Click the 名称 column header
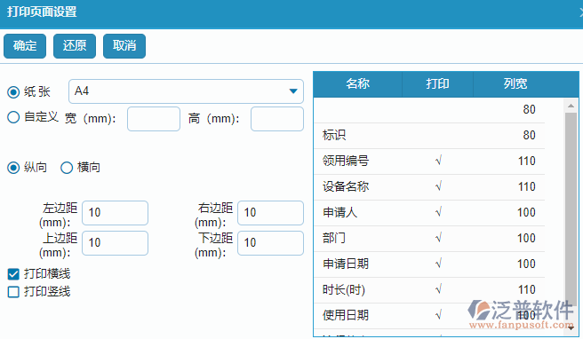The width and height of the screenshot is (583, 339). 357,84
